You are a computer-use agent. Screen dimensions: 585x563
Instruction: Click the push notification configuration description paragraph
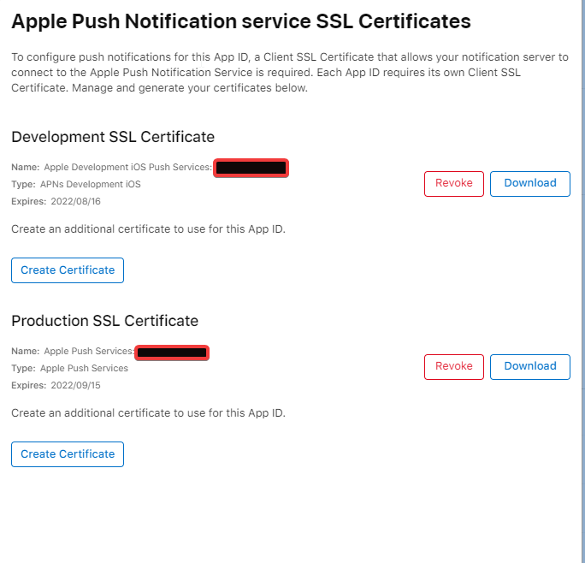pos(289,73)
